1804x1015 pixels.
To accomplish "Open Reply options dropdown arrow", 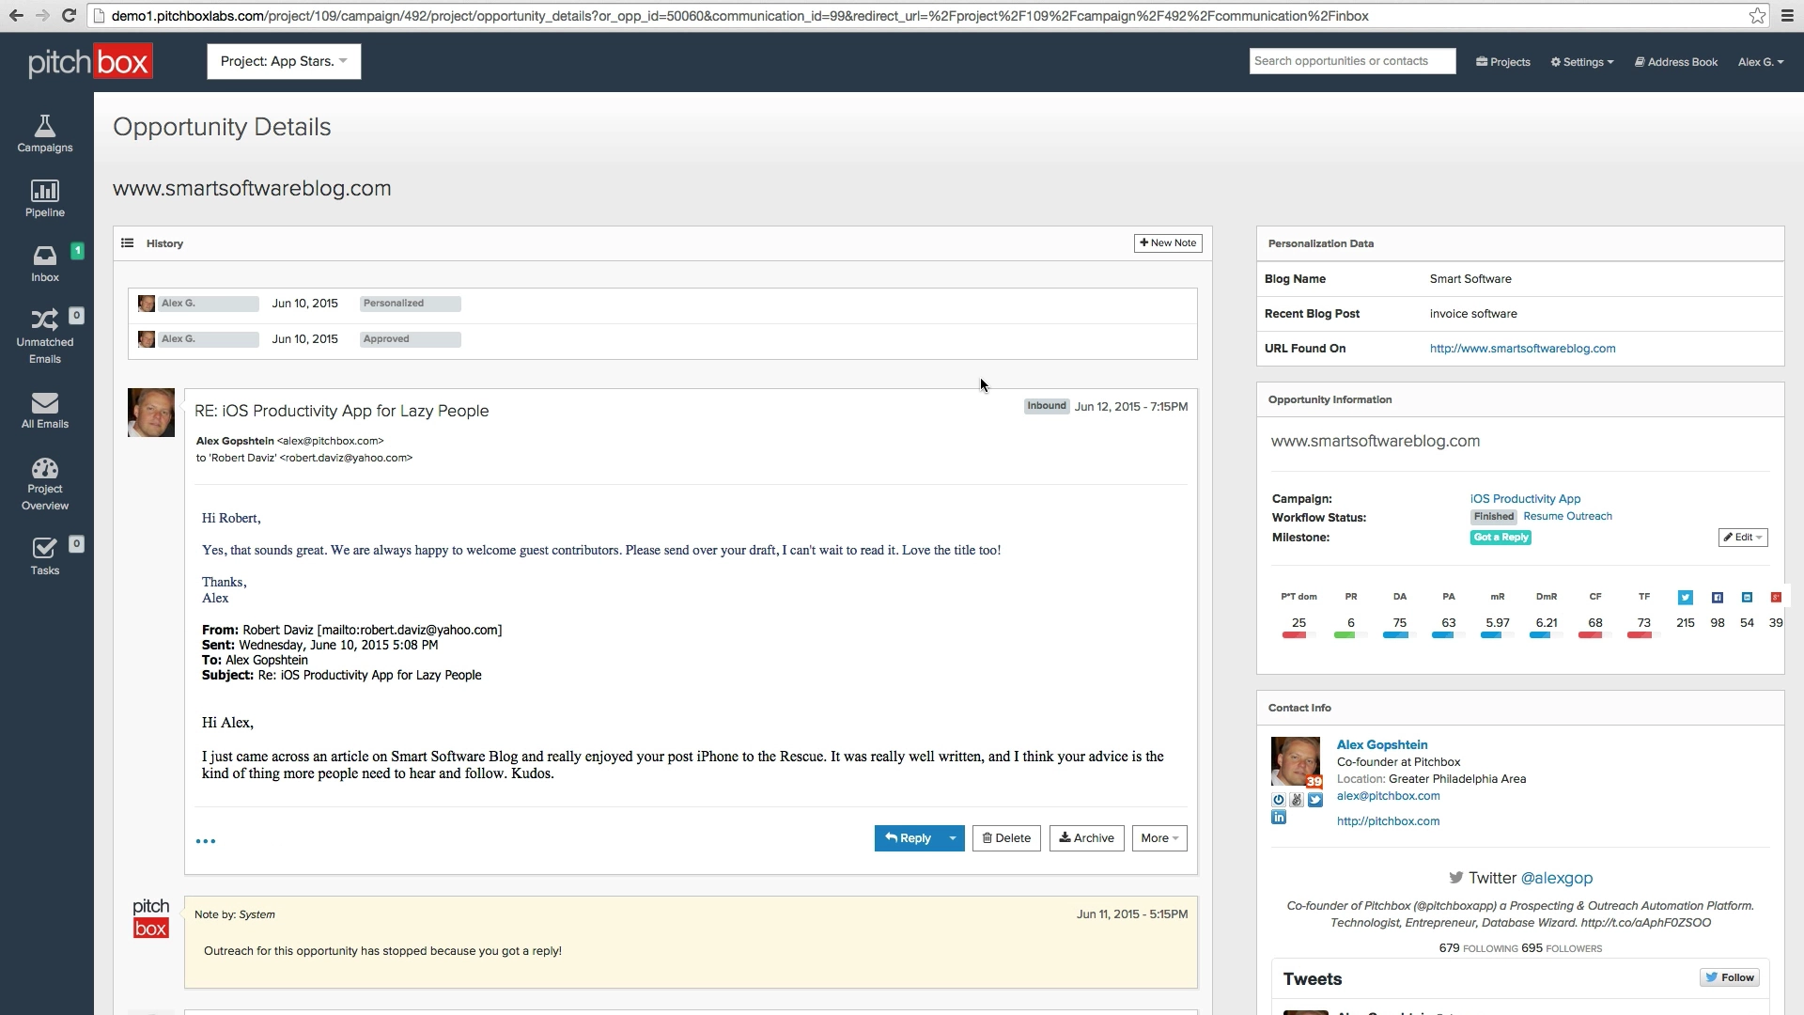I will coord(953,838).
